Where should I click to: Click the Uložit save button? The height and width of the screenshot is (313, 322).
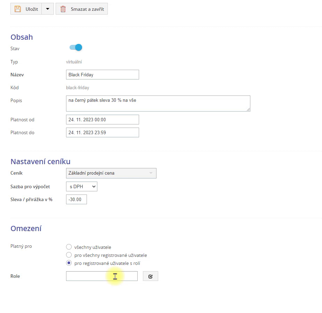[26, 9]
